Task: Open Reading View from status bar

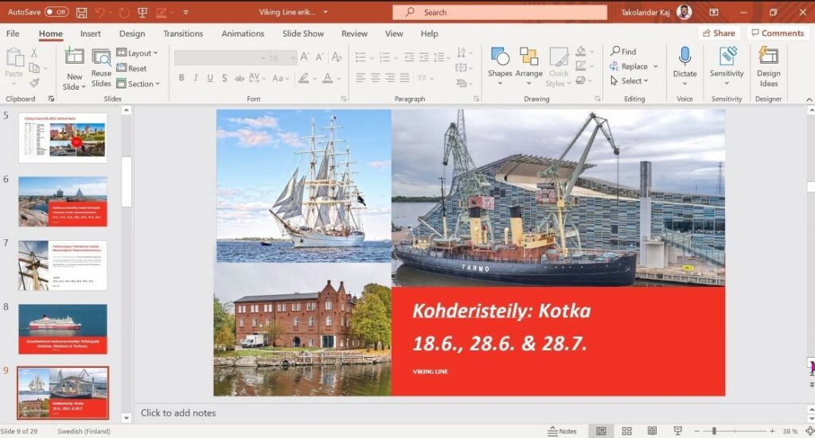Action: [652, 431]
